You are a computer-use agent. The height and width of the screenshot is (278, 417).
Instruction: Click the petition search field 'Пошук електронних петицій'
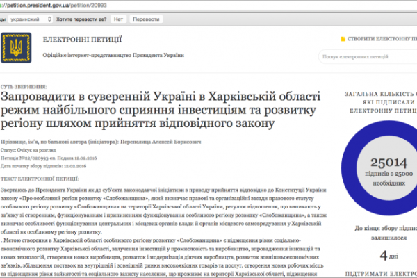coord(368,57)
